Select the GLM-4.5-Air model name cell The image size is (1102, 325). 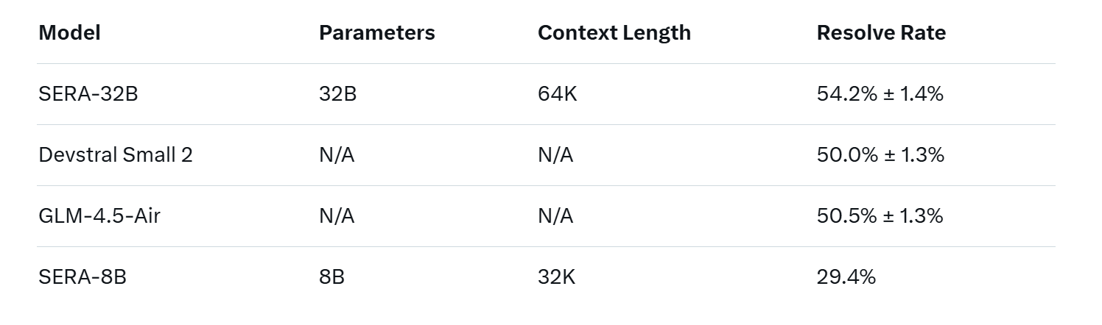click(99, 216)
